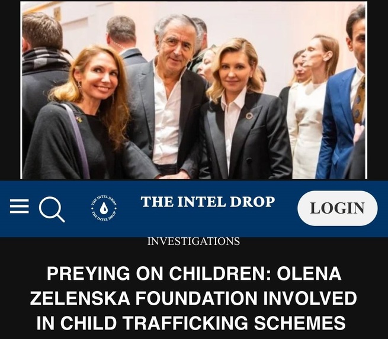
Task: Click the blue navigation header bar
Action: [194, 209]
